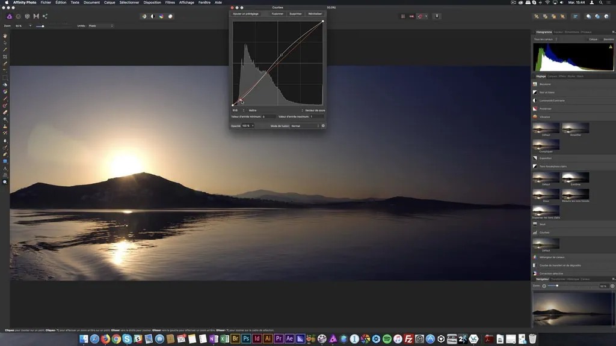616x346 pixels.
Task: Click the Fusionner button
Action: [277, 13]
